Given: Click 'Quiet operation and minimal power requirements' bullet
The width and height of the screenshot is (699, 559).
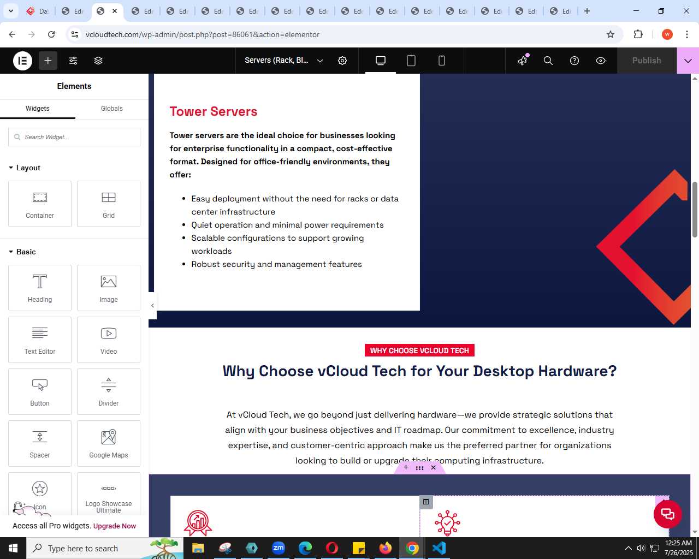Looking at the screenshot, I should click(287, 225).
